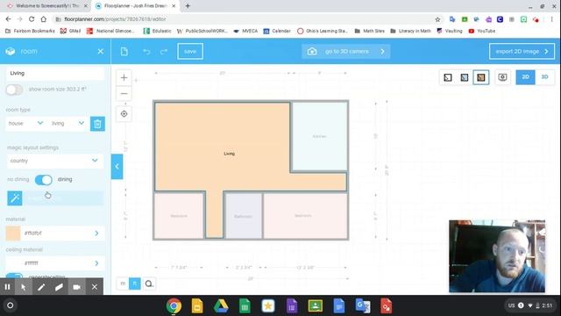This screenshot has width=561, height=316.
Task: Expand floor material options arrow
Action: [96, 233]
